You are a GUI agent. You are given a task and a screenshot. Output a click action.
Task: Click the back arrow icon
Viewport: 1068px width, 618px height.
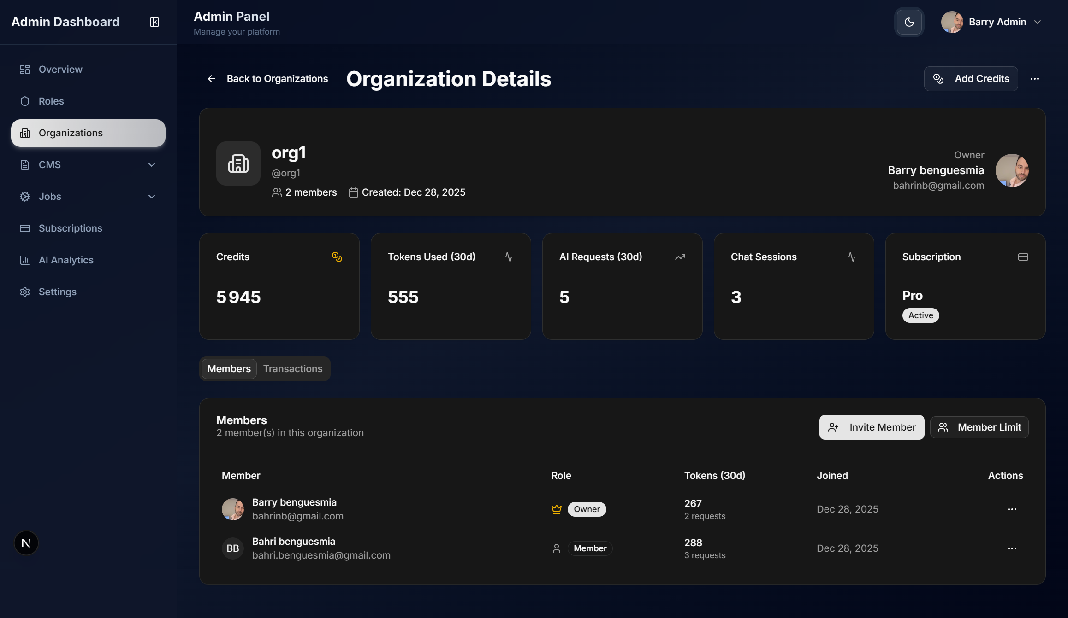pyautogui.click(x=212, y=79)
